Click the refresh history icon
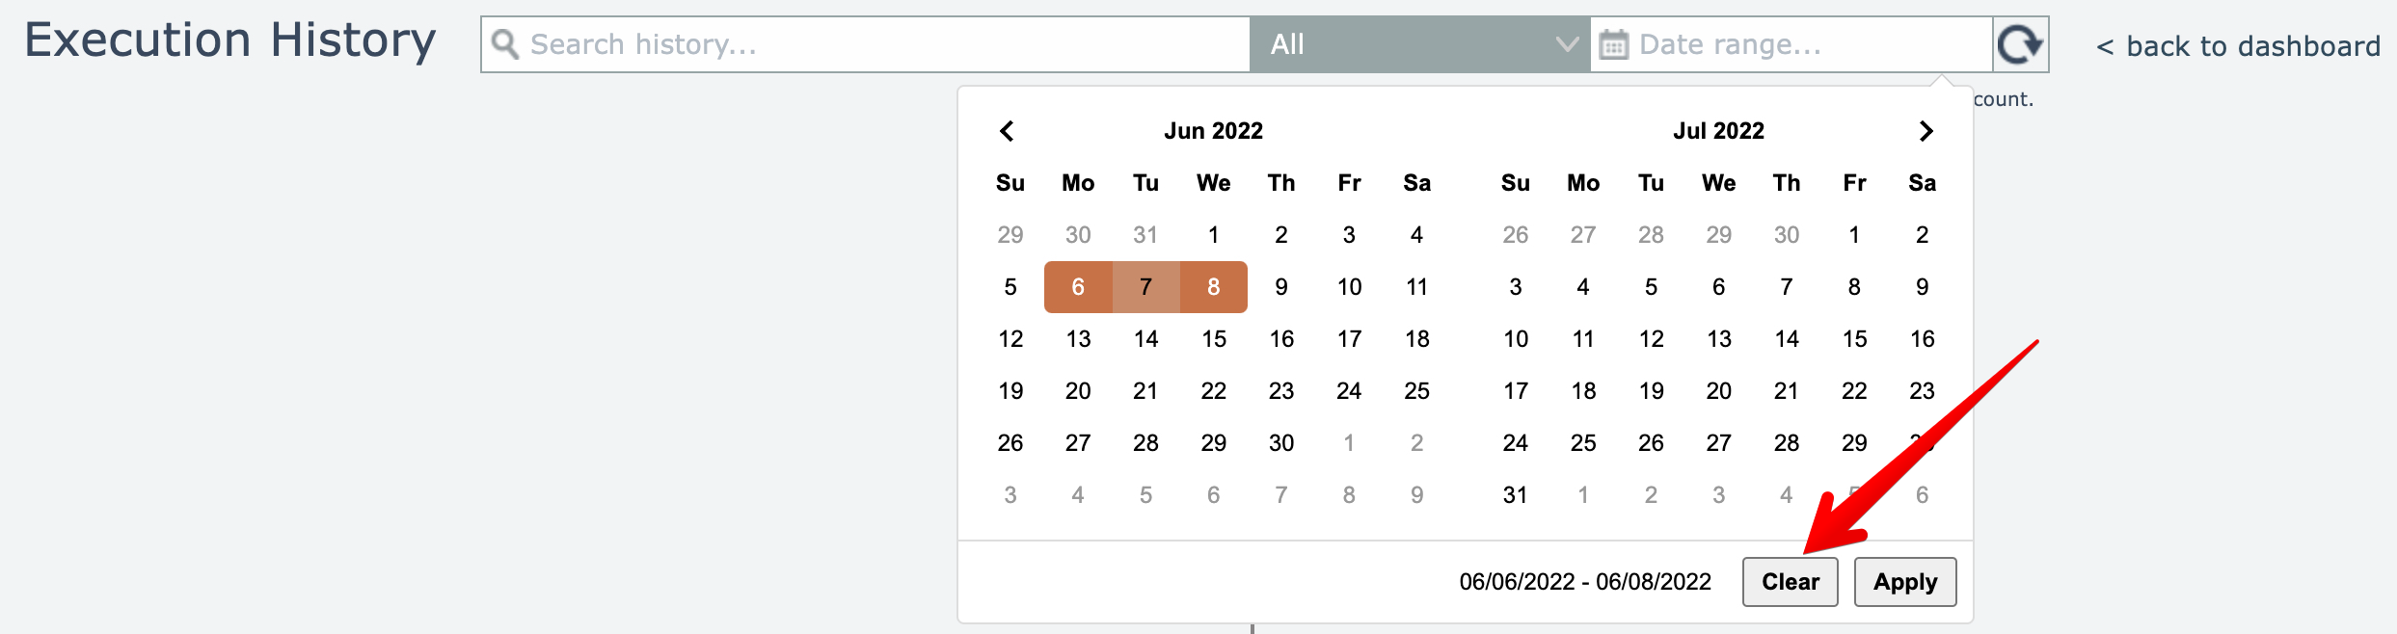The width and height of the screenshot is (2397, 634). [x=2020, y=44]
